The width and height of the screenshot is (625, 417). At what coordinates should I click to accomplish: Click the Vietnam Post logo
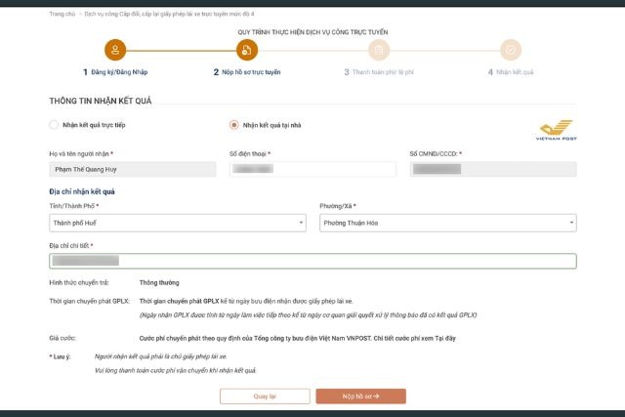click(x=556, y=130)
